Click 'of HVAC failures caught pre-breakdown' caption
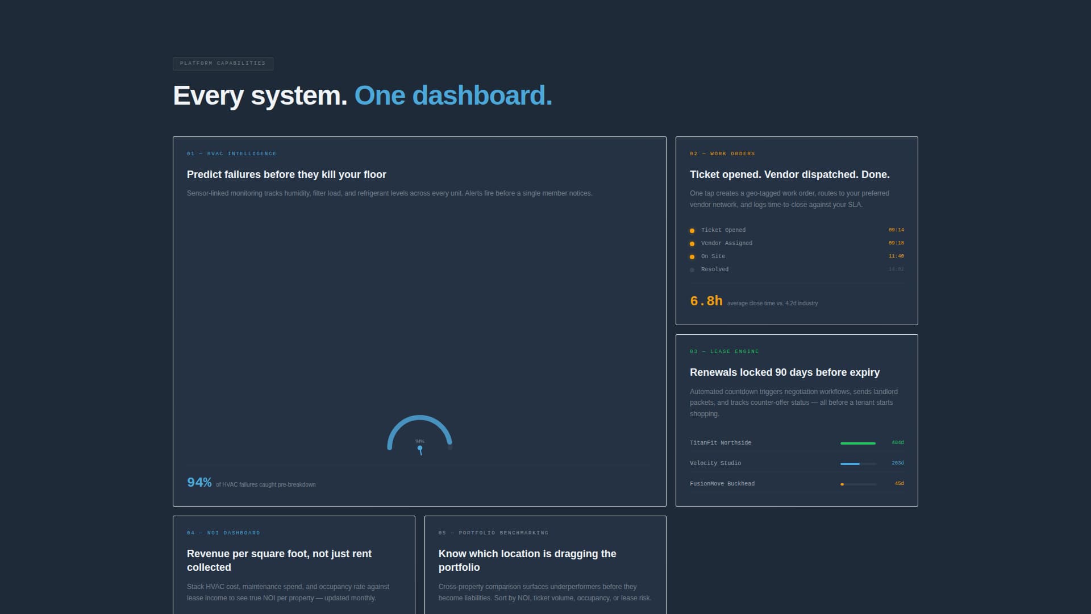The height and width of the screenshot is (614, 1091). (265, 485)
